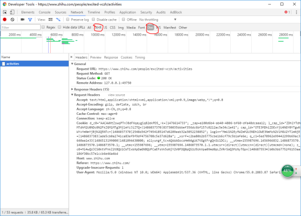
Task: Close the request details pane
Action: pyautogui.click(x=71, y=58)
